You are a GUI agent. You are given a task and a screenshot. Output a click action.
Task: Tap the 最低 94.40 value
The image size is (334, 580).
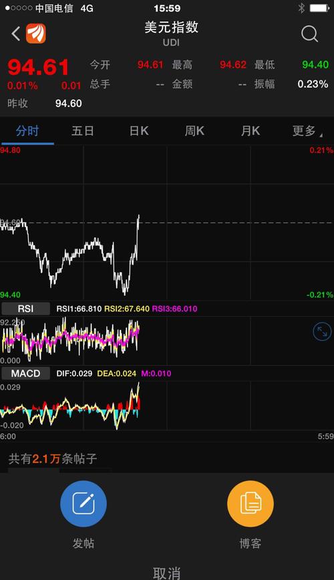tap(315, 65)
